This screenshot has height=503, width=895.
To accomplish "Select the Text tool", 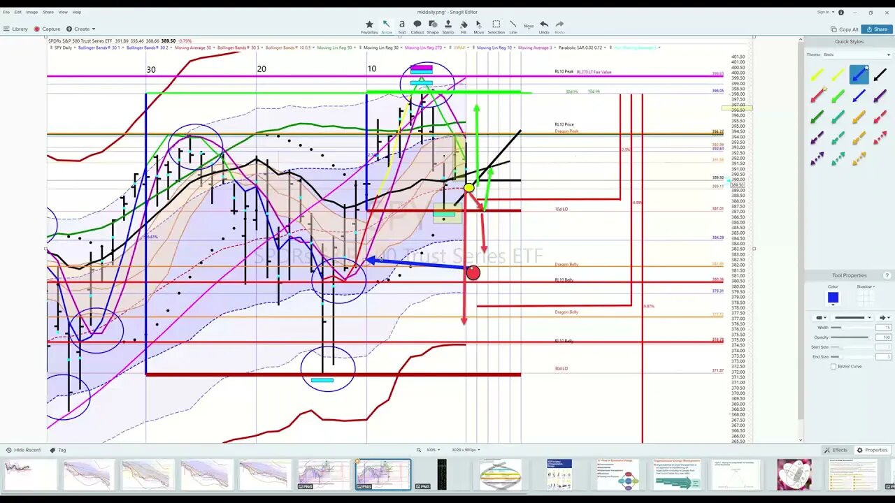I will pos(401,27).
